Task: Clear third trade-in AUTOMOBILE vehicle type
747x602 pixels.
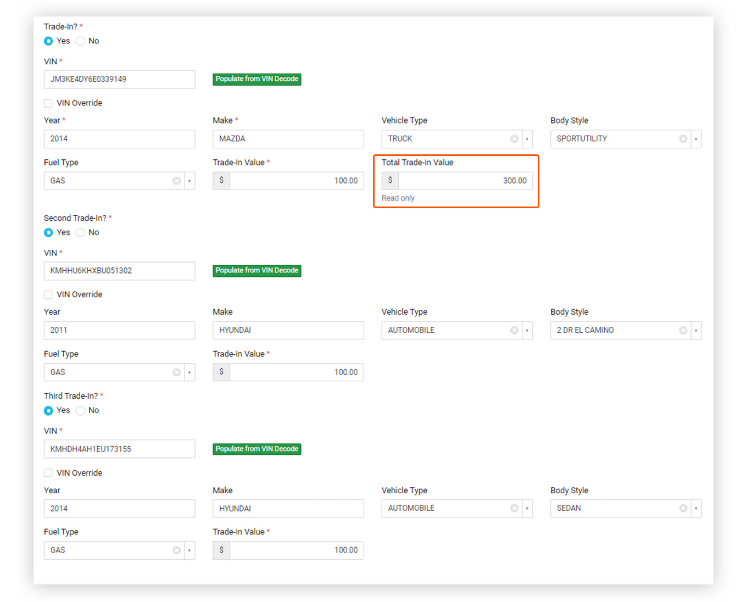Action: 514,508
